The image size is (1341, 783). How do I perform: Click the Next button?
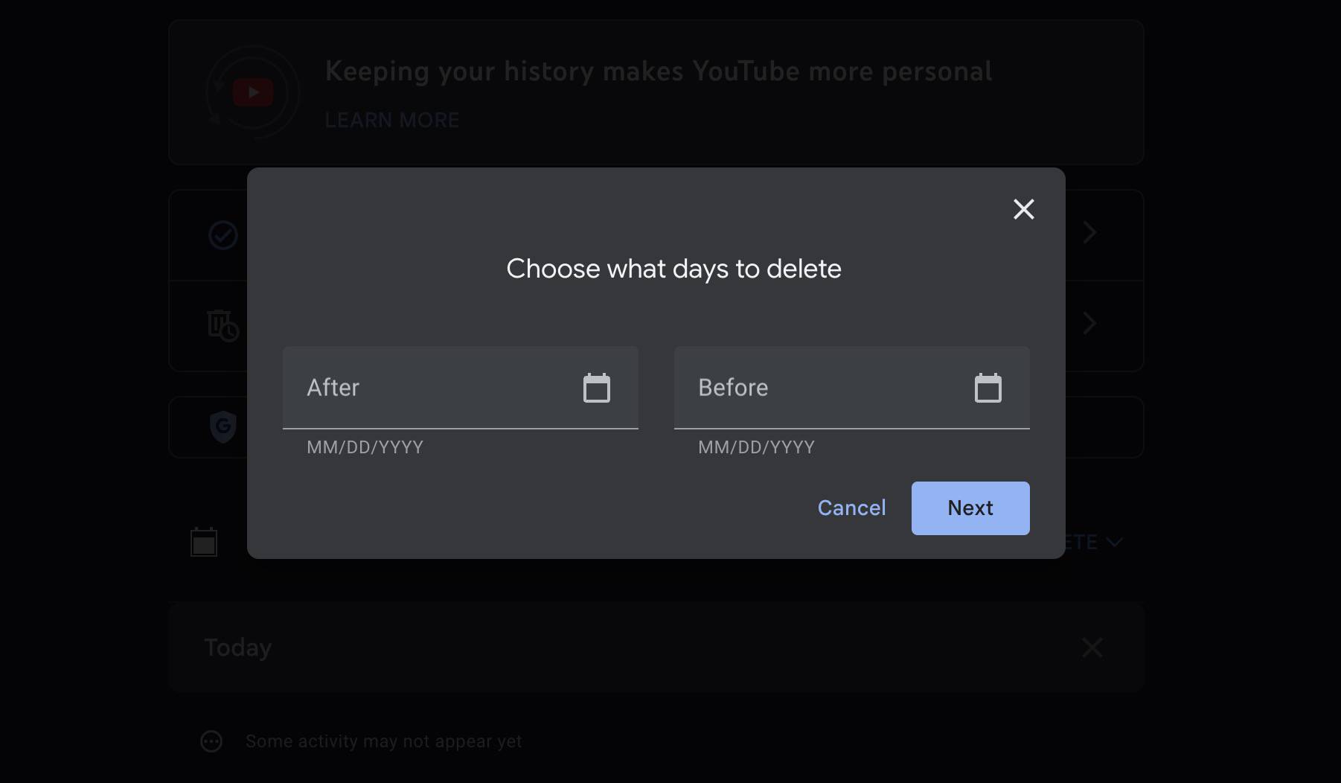(970, 508)
